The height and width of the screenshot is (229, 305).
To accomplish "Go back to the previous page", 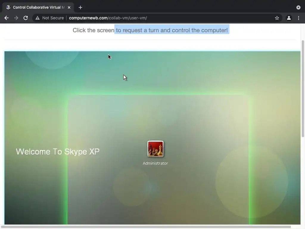I will pos(7,18).
